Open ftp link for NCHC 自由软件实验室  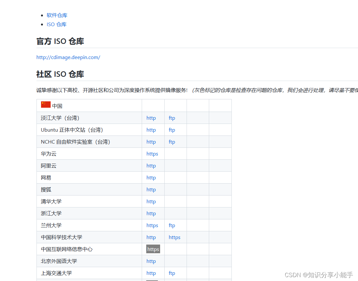pos(172,142)
